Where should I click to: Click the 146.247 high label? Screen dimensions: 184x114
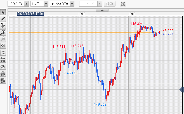coord(77,46)
